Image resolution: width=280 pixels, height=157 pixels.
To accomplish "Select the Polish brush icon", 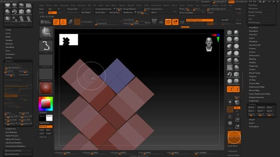I will (x=7, y=12).
